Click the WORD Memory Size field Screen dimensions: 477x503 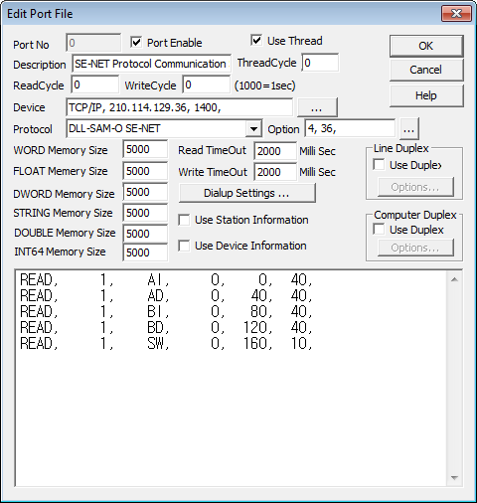pyautogui.click(x=145, y=149)
